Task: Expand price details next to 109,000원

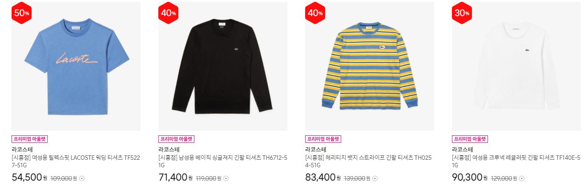Action: 81,178
